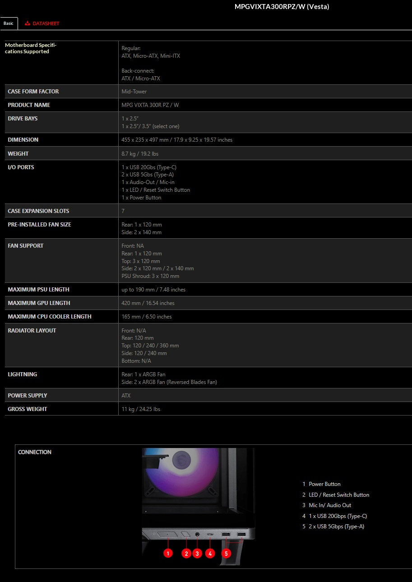Select the DIMENSION row label
Viewport: 412px width, 582px height.
click(23, 140)
